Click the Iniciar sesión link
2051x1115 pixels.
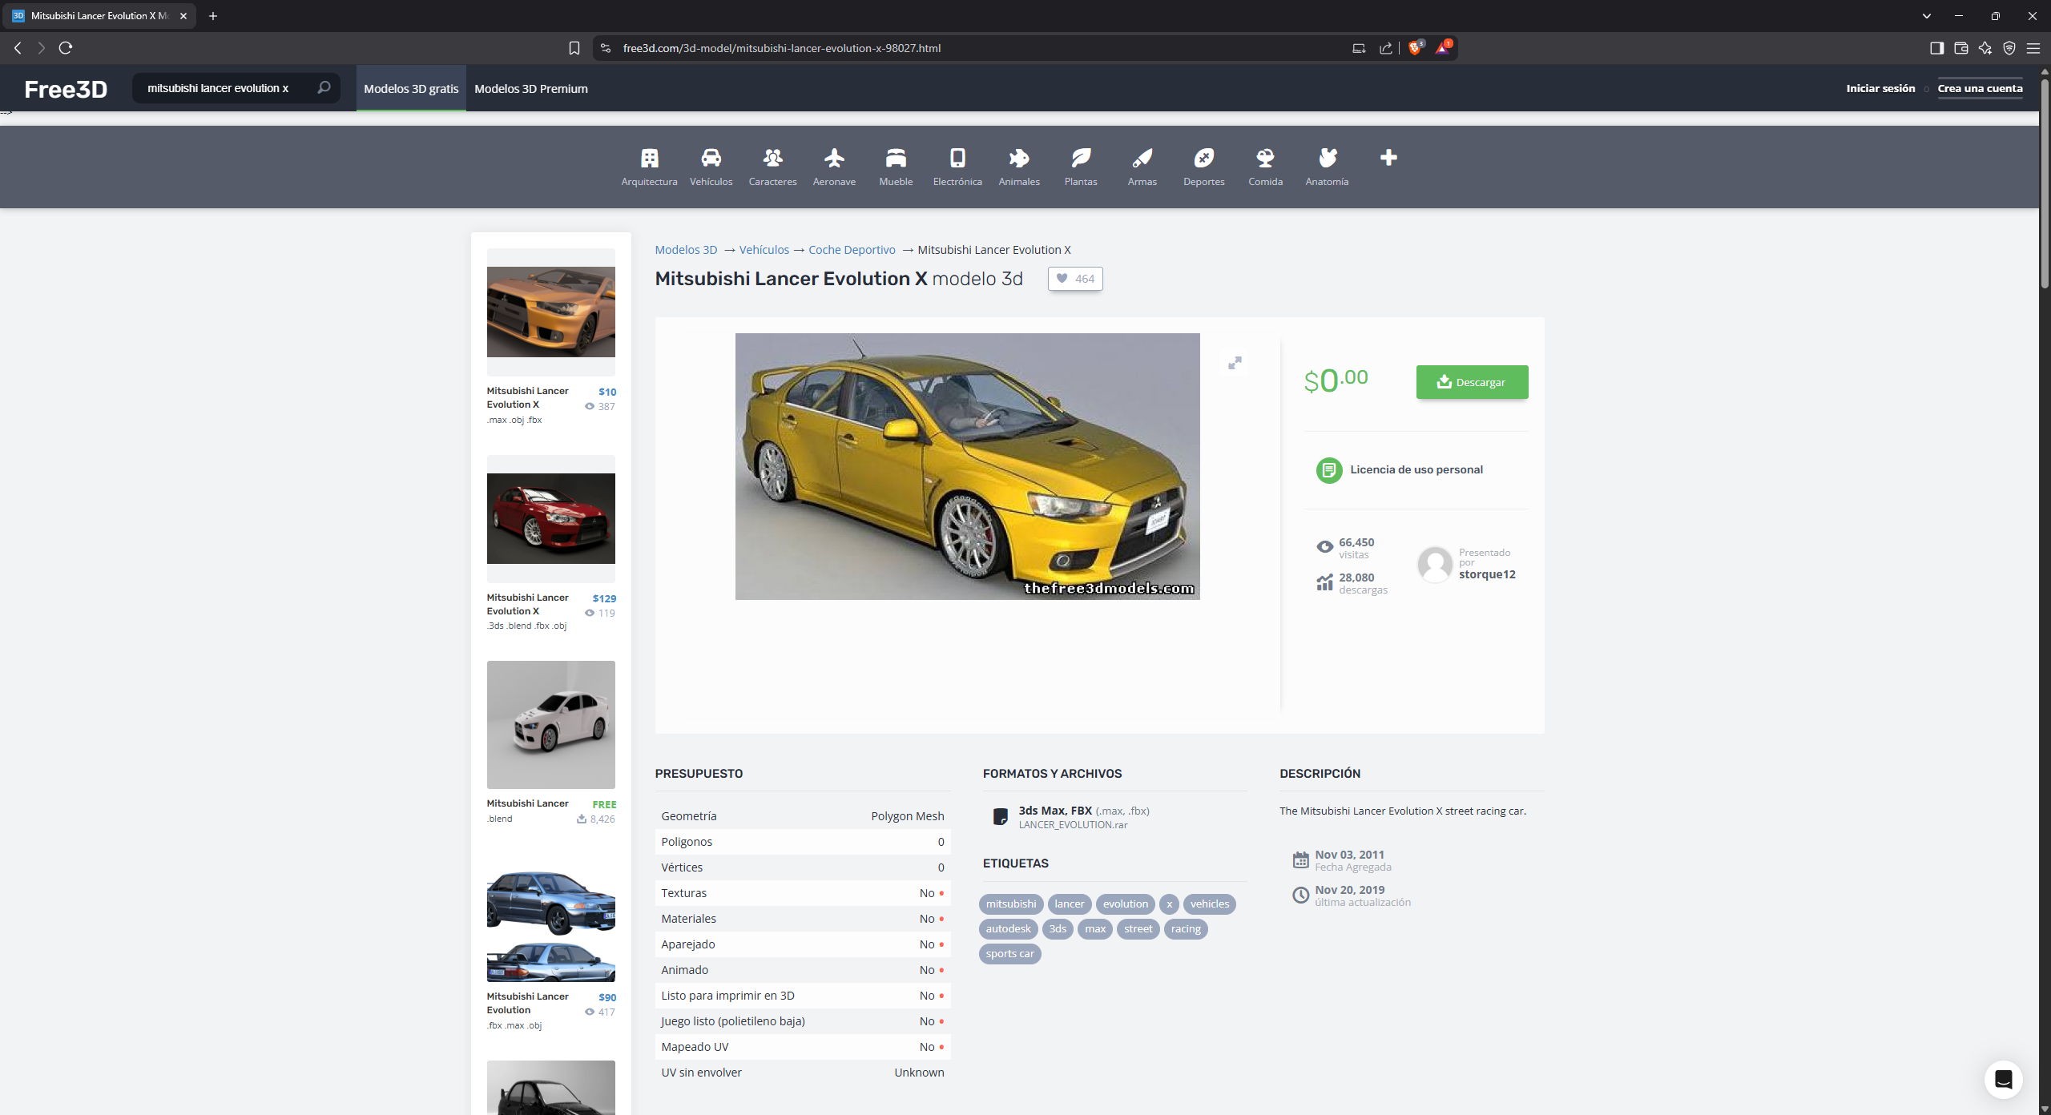(1880, 88)
